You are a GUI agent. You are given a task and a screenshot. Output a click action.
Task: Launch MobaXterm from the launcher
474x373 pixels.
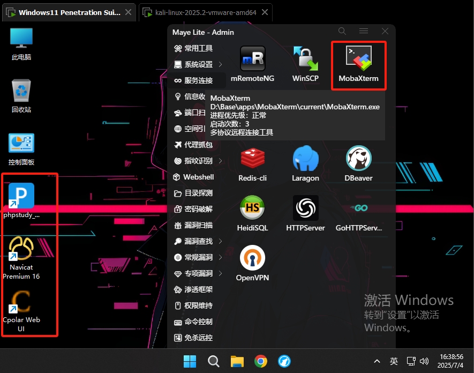(x=358, y=64)
